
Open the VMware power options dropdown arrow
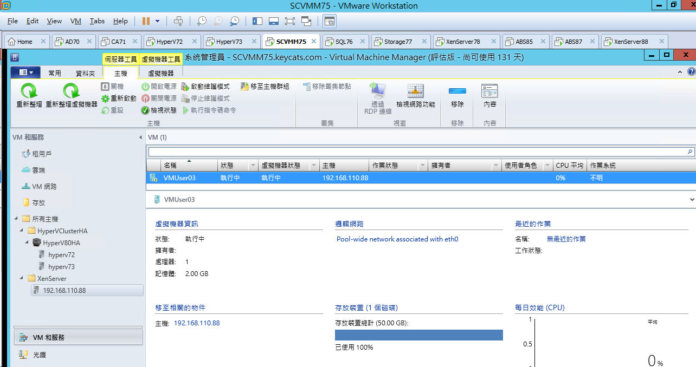click(158, 21)
